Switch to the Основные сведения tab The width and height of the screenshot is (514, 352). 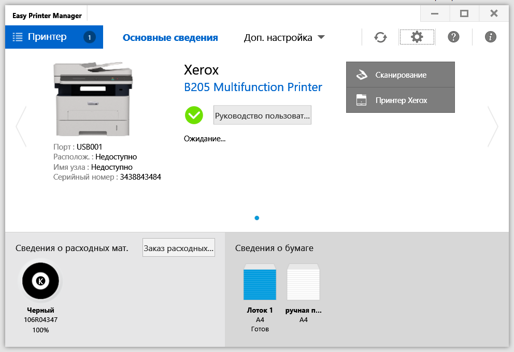pyautogui.click(x=170, y=38)
